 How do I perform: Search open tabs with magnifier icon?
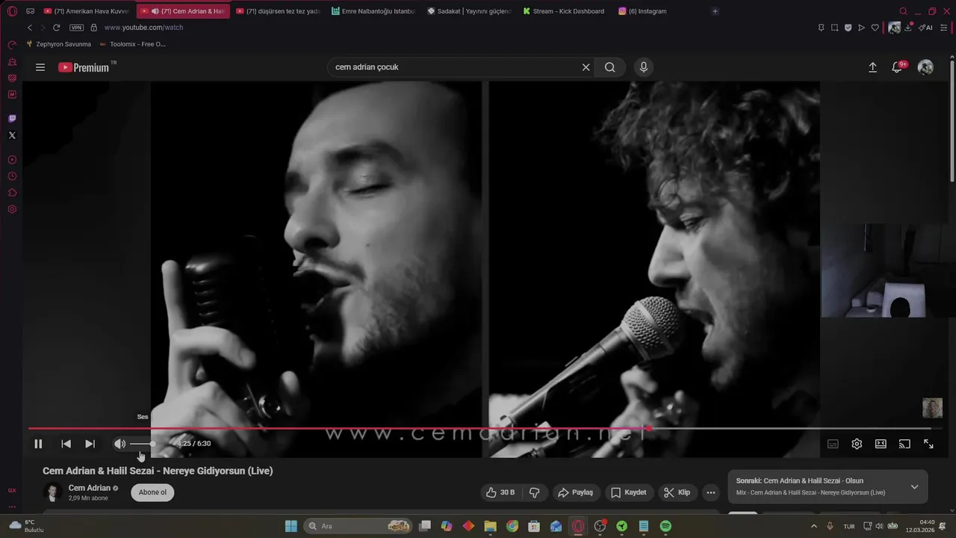coord(903,11)
